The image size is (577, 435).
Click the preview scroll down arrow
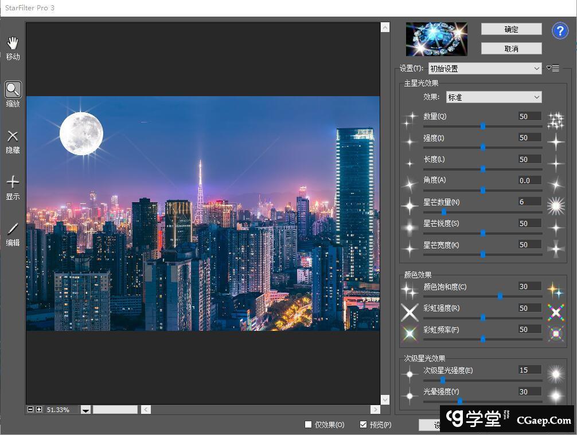(x=385, y=400)
